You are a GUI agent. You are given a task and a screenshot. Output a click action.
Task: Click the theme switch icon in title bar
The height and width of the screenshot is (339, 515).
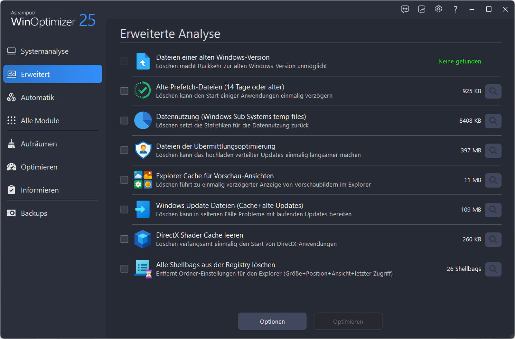(x=422, y=9)
